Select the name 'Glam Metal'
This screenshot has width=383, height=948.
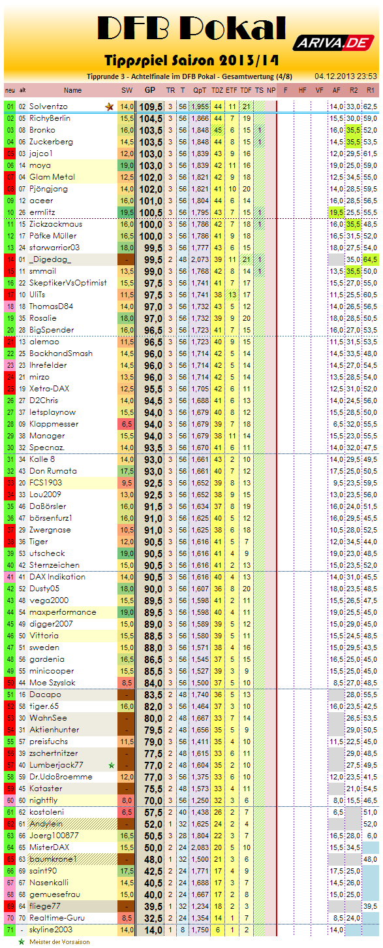point(52,177)
